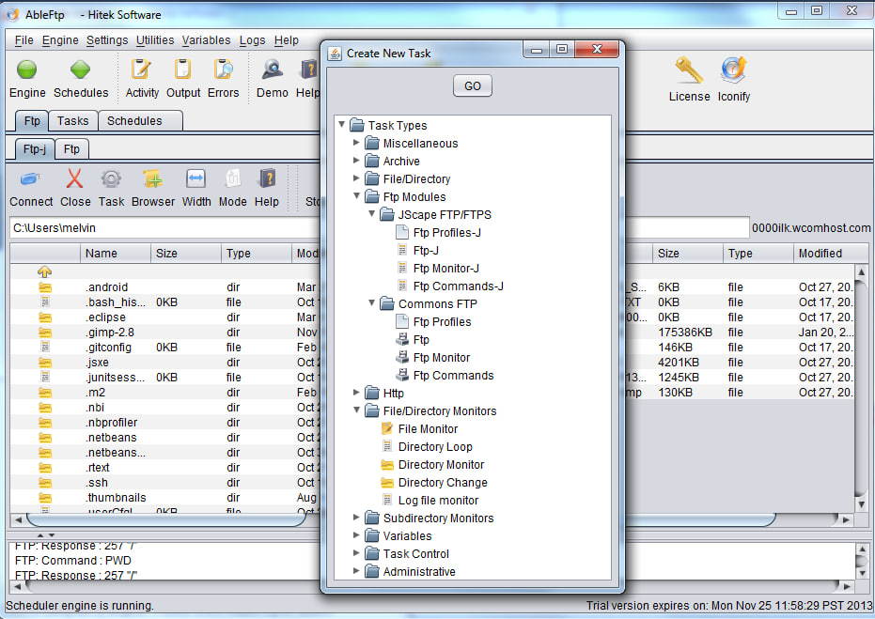Expand the Http folder node

(x=356, y=393)
